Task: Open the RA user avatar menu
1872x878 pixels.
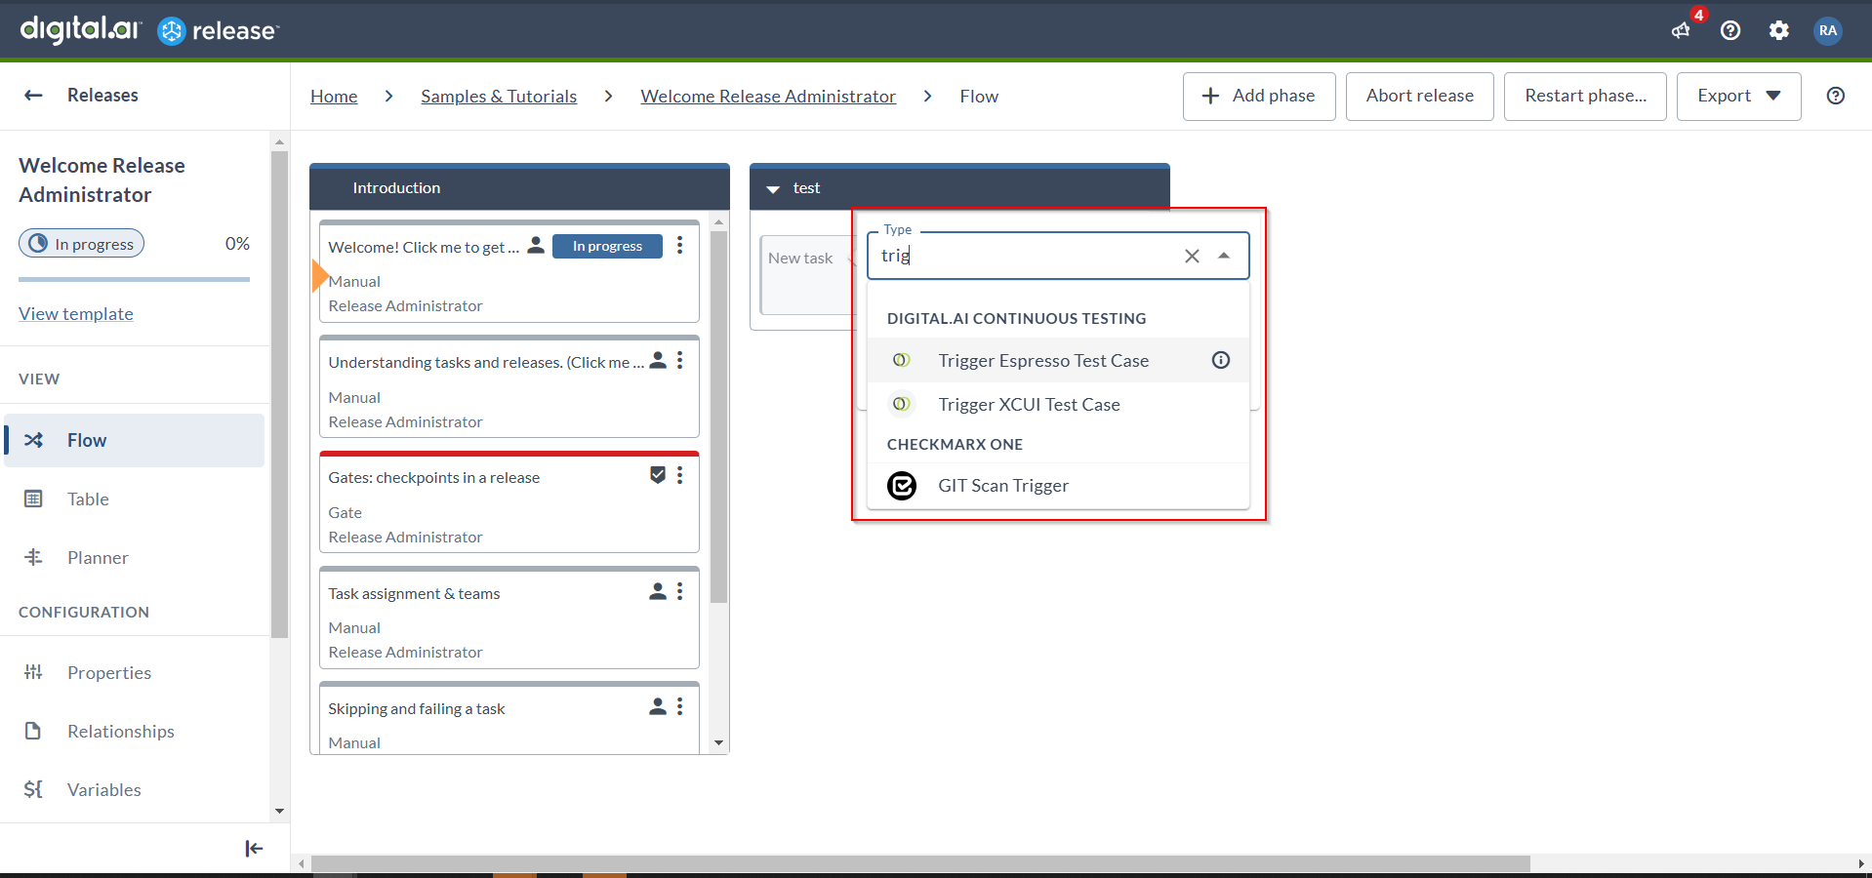Action: click(1828, 30)
